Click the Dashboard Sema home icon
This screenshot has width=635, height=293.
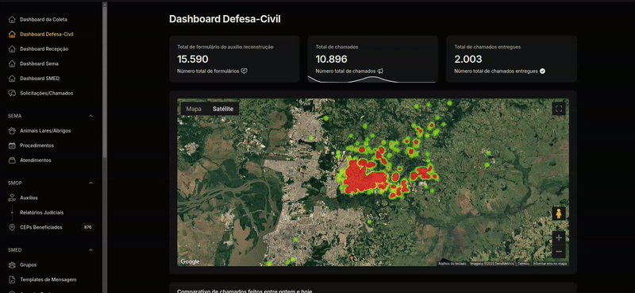point(12,64)
